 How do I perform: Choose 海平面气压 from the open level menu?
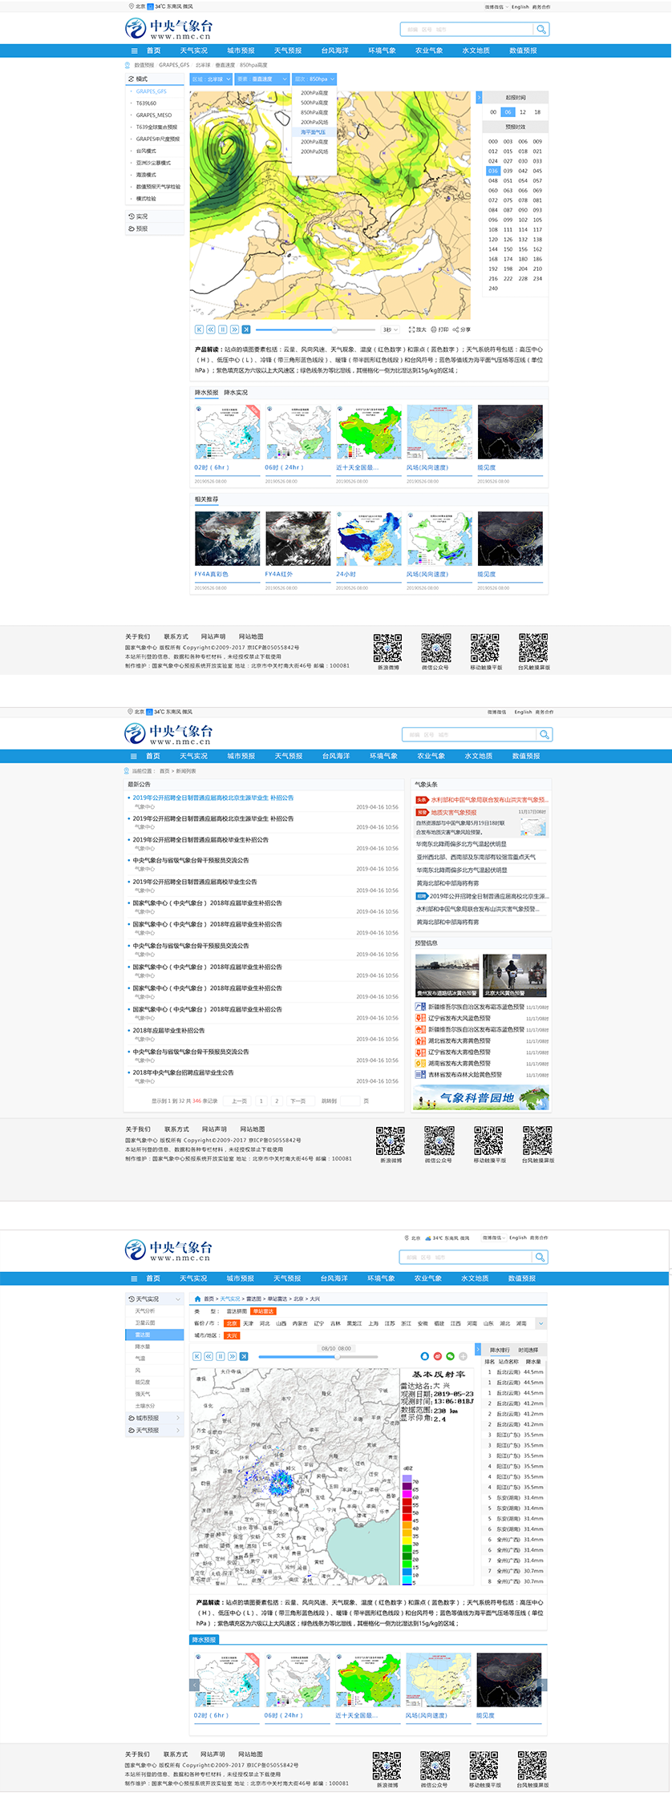[314, 132]
